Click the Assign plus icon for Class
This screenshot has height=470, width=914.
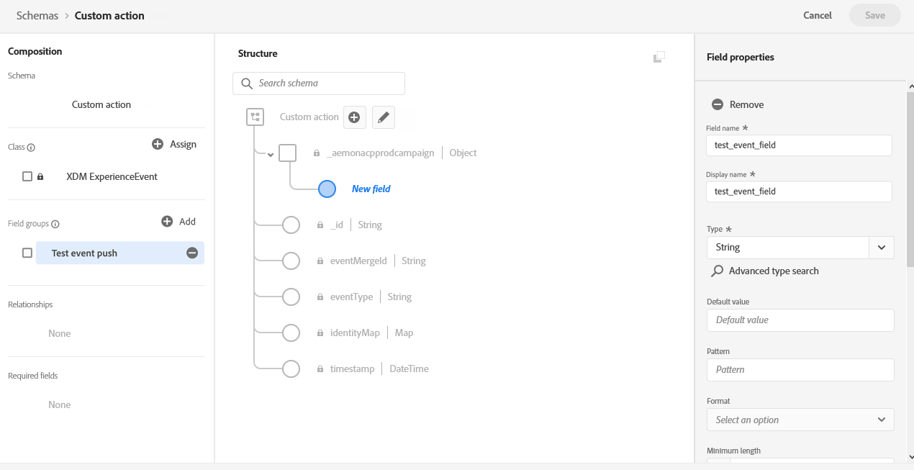tap(158, 144)
